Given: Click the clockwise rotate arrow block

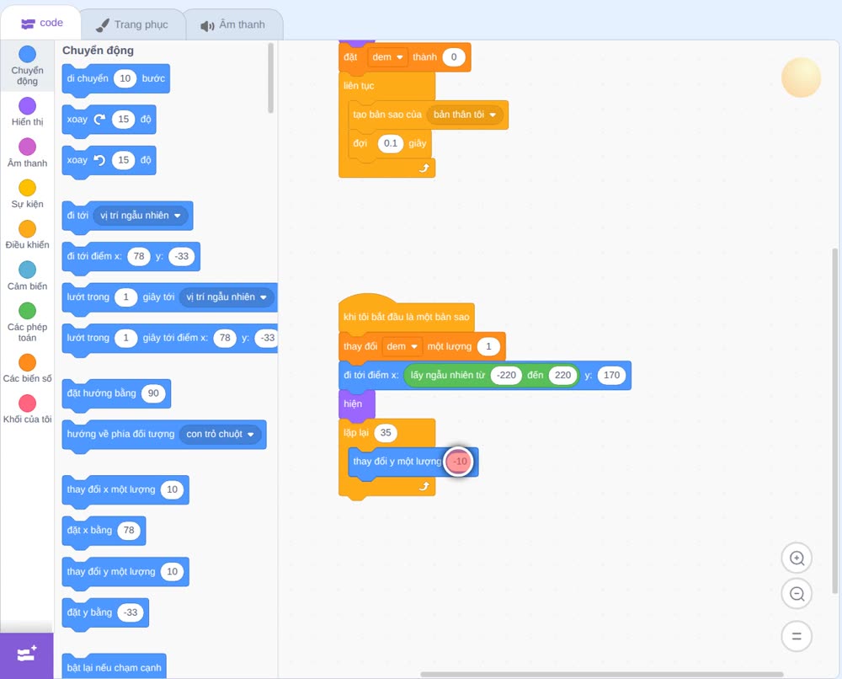Looking at the screenshot, I should (x=99, y=120).
